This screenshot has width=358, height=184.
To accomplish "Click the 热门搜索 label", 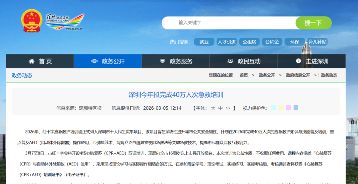I will pyautogui.click(x=180, y=42).
